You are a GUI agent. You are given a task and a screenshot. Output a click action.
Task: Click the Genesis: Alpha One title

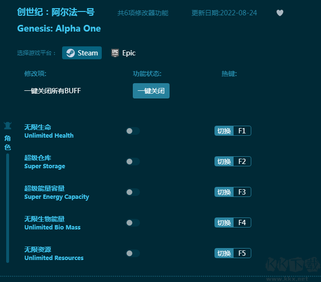click(59, 29)
